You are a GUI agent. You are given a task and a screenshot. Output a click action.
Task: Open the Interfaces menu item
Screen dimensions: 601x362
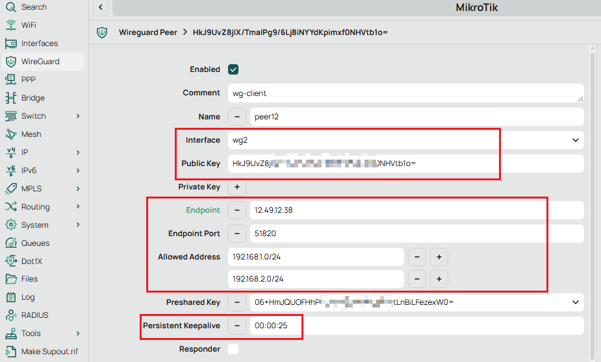43,43
